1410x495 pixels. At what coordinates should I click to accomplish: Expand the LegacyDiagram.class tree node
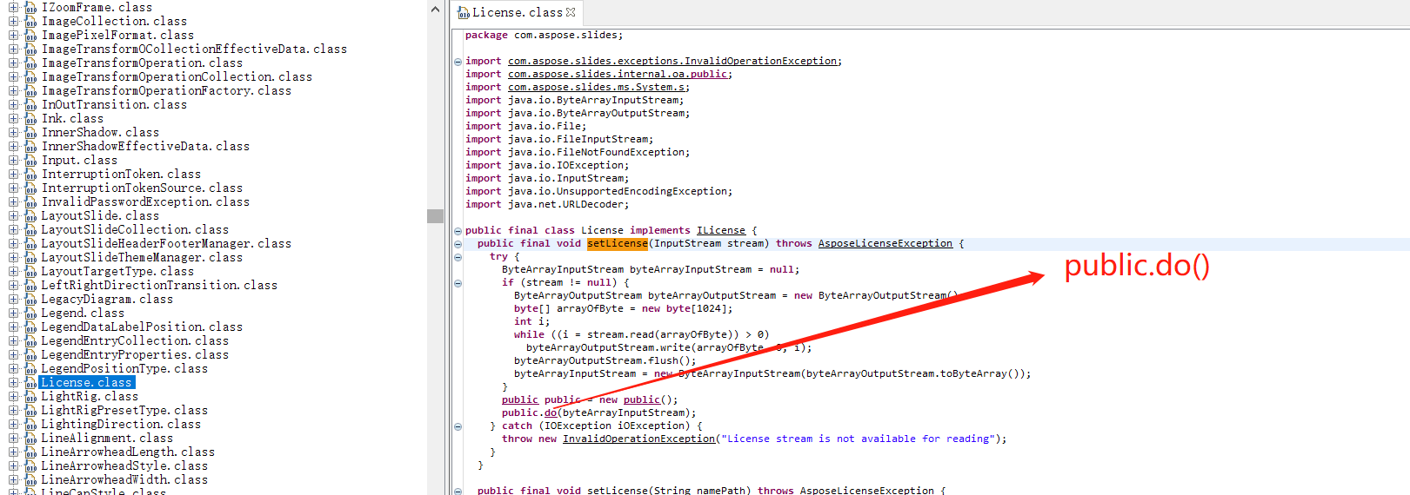click(13, 299)
